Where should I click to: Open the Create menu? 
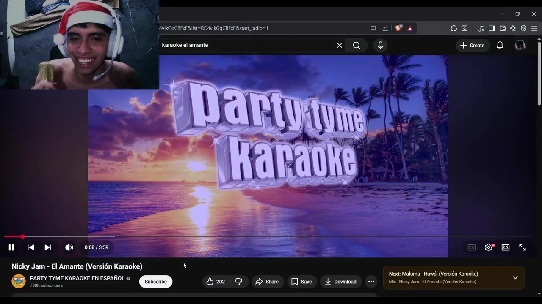coord(473,45)
